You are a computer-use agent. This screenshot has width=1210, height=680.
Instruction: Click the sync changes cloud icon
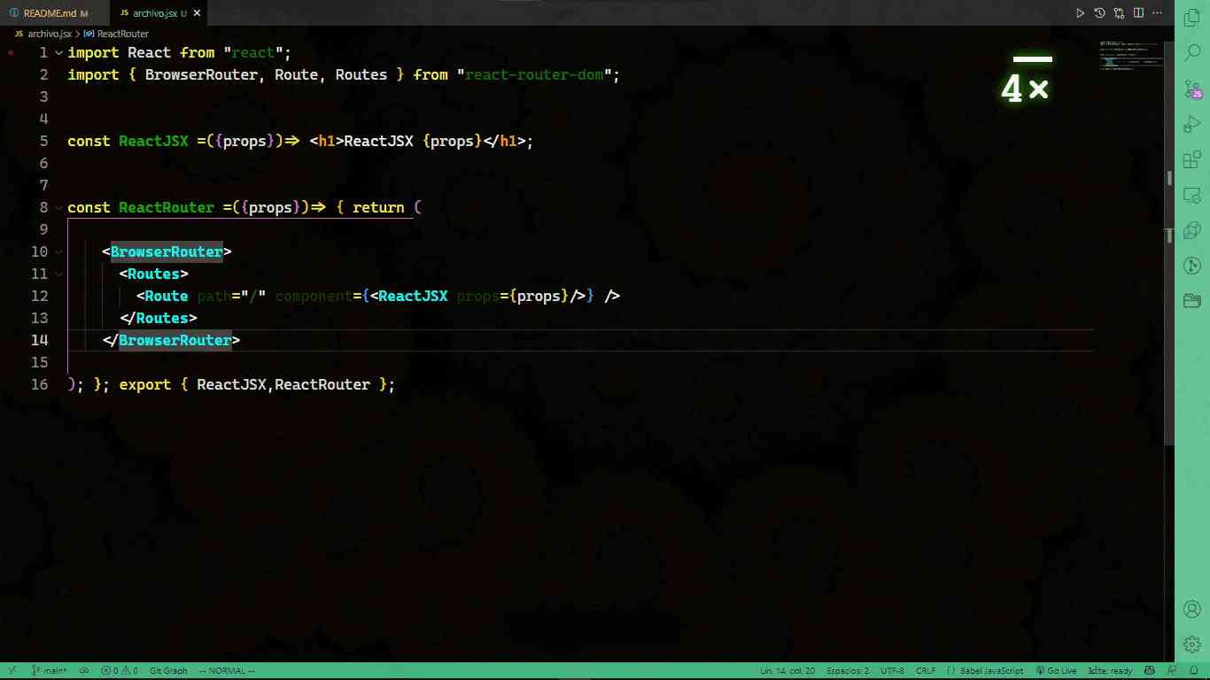pos(83,671)
